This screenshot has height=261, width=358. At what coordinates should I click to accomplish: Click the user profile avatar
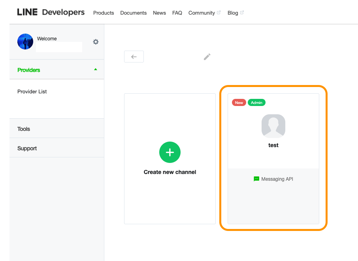tap(25, 42)
